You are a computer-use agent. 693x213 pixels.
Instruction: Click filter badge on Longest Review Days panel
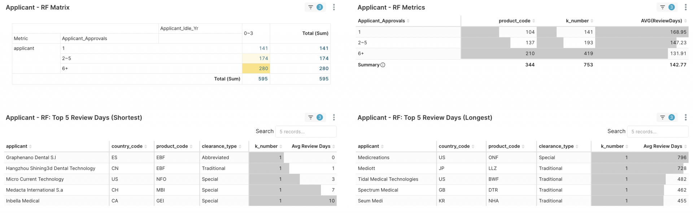(x=667, y=117)
